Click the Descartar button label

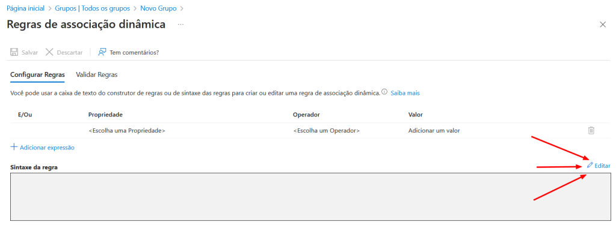click(x=70, y=53)
